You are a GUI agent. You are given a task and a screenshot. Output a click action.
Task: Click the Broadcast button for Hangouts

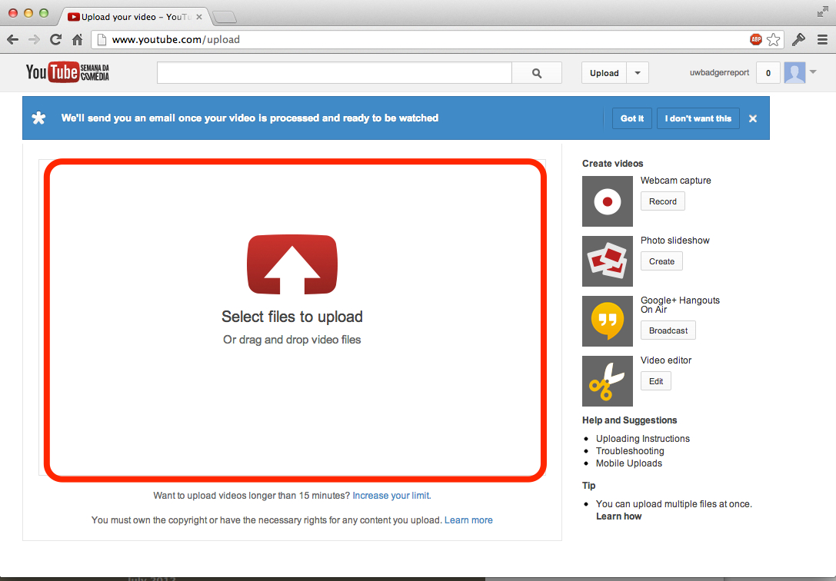coord(668,330)
